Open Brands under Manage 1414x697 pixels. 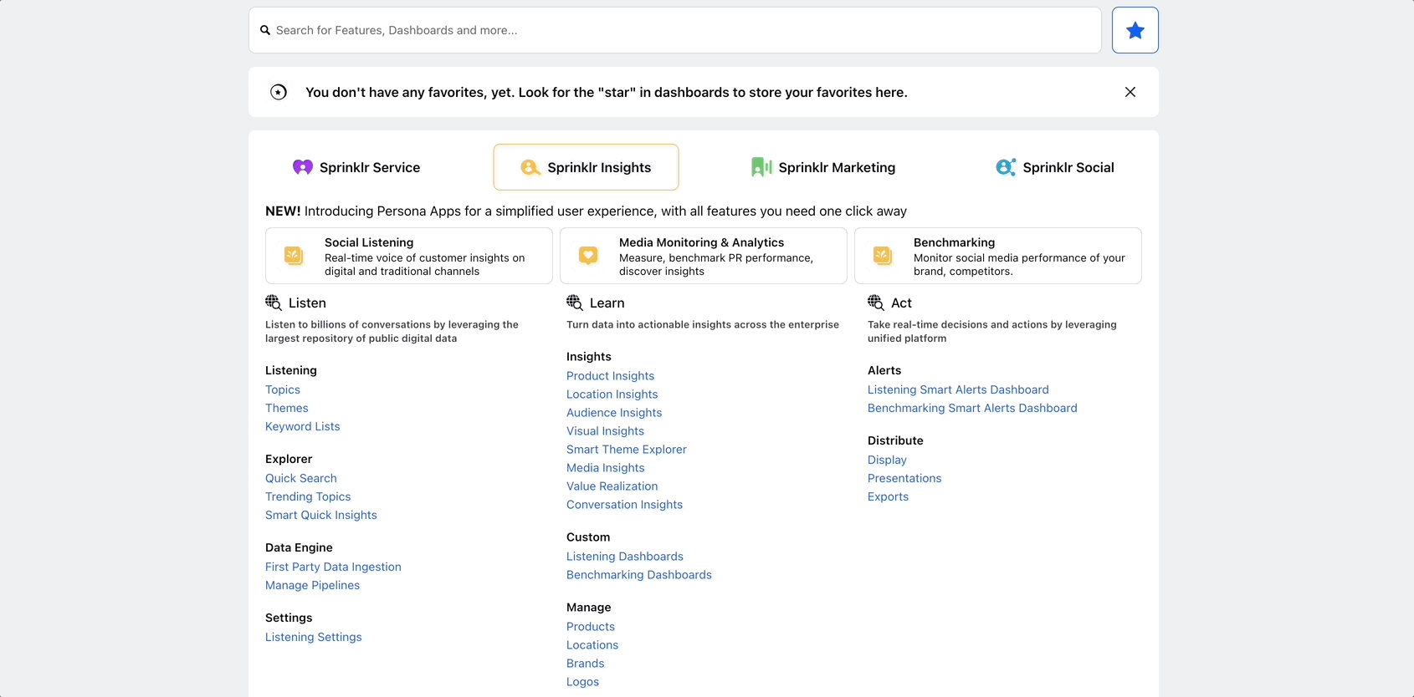[x=586, y=664]
